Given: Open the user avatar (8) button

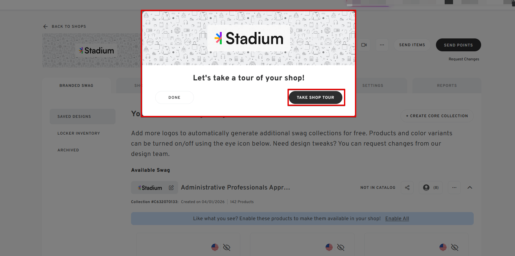Looking at the screenshot, I should tap(431, 188).
